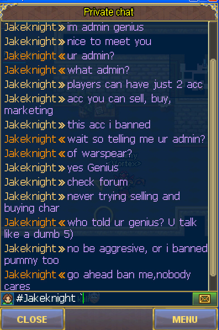The image size is (219, 330).
Task: Select the 'nice to meet you' message
Action: click(x=78, y=41)
